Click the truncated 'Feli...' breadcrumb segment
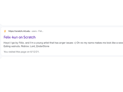The height and width of the screenshot is (92, 123). click(41, 31)
